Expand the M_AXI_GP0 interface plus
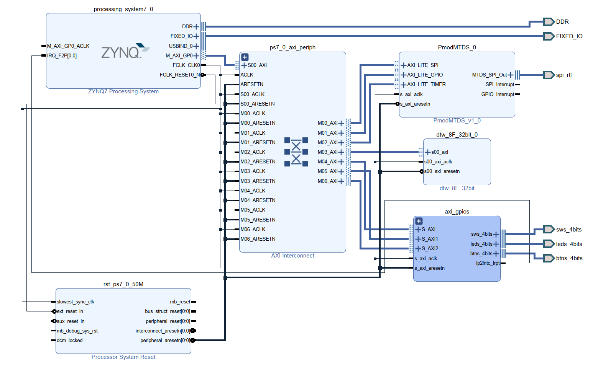The height and width of the screenshot is (370, 593). coord(196,55)
